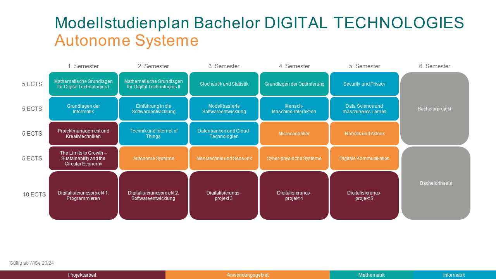
Task: Click the Modellstudienplan Bachelor DIGITAL TECHNOLOGIES title
Action: tap(259, 23)
